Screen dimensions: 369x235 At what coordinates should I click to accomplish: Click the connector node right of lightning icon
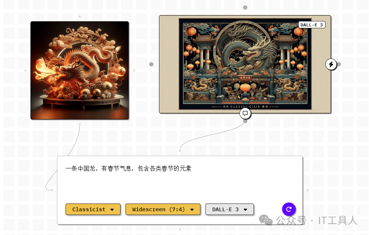point(339,64)
